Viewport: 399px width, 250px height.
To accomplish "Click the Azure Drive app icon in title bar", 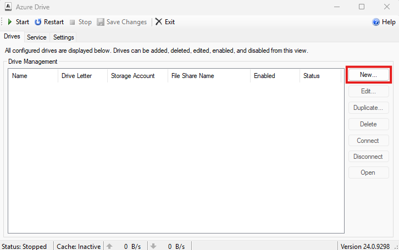I will [x=8, y=7].
